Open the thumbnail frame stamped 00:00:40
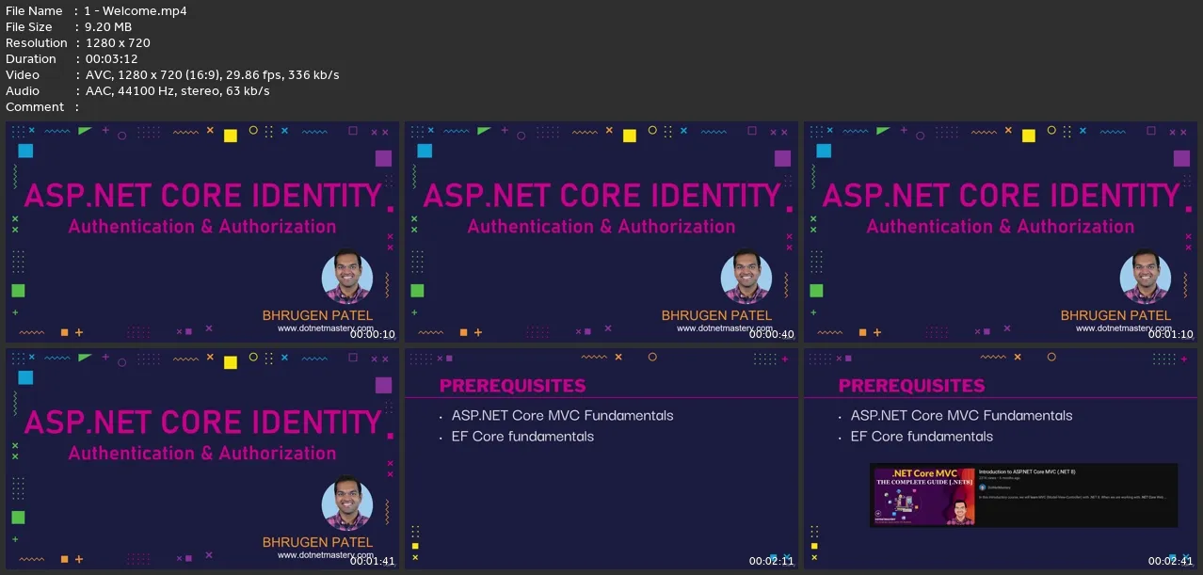Screen dimensions: 1203x575 [x=601, y=232]
